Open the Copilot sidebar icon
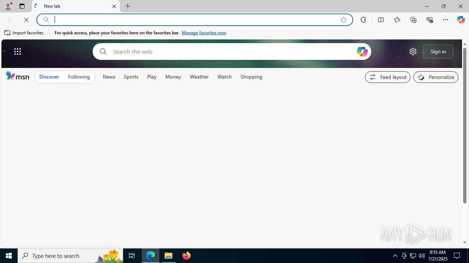469x263 pixels. coord(461,20)
